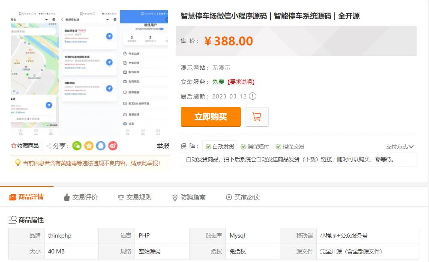
Task: Click the 小程序+公众服务号 mobile cell
Action: click(367, 236)
